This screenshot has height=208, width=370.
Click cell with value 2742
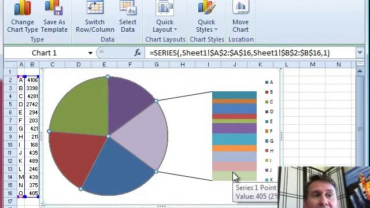coord(32,104)
